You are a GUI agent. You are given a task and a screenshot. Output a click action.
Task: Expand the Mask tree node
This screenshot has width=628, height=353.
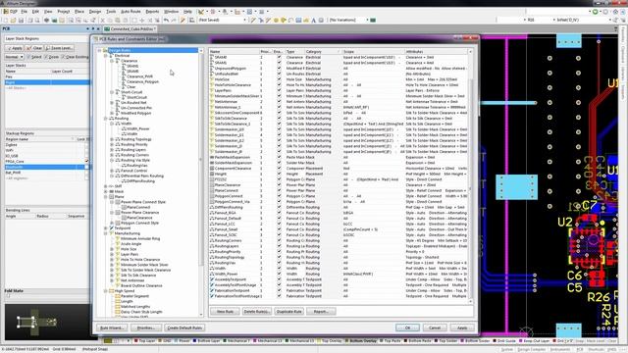106,192
